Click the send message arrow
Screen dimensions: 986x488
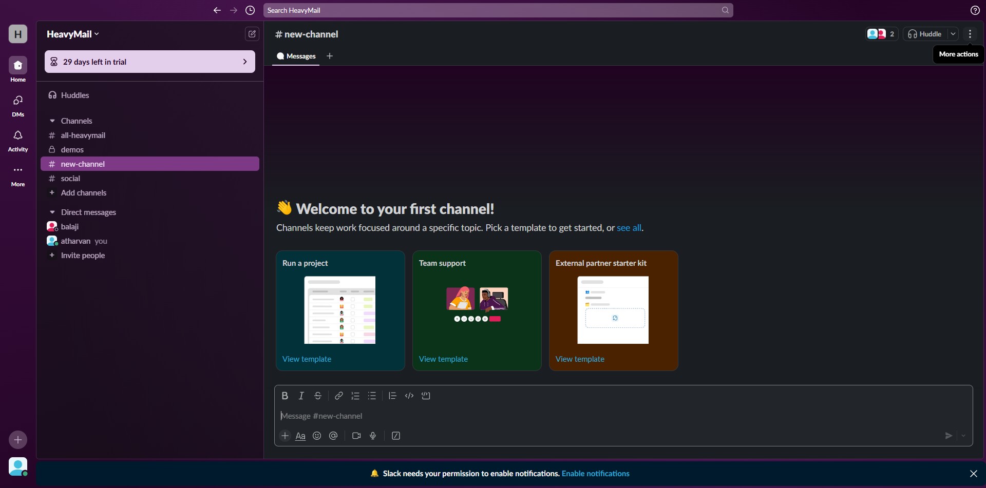949,436
